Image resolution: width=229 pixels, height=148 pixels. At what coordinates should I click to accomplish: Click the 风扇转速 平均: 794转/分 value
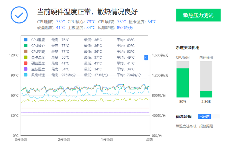tap(129, 75)
